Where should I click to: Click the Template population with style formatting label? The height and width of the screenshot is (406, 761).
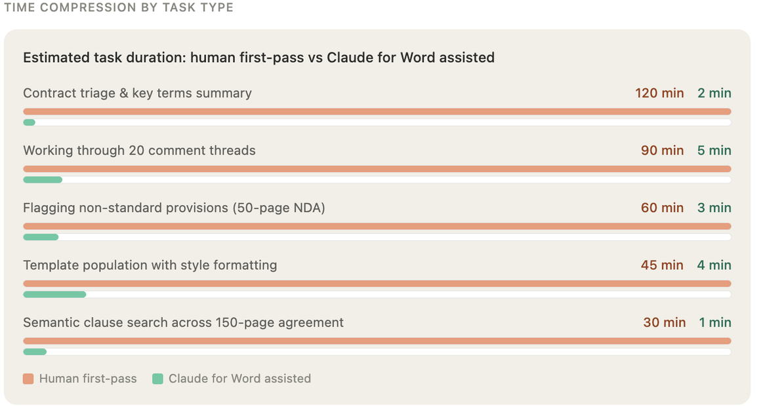[150, 265]
